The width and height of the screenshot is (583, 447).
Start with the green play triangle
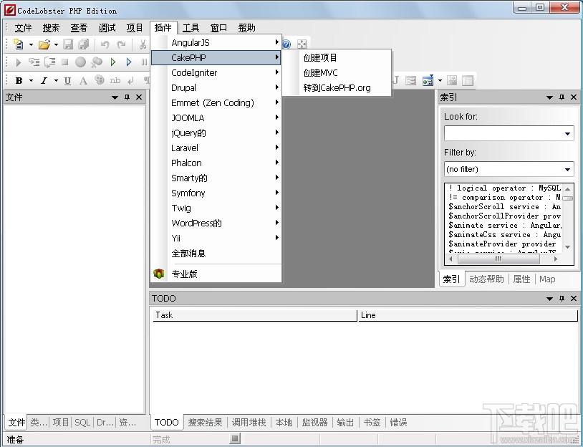click(x=113, y=62)
